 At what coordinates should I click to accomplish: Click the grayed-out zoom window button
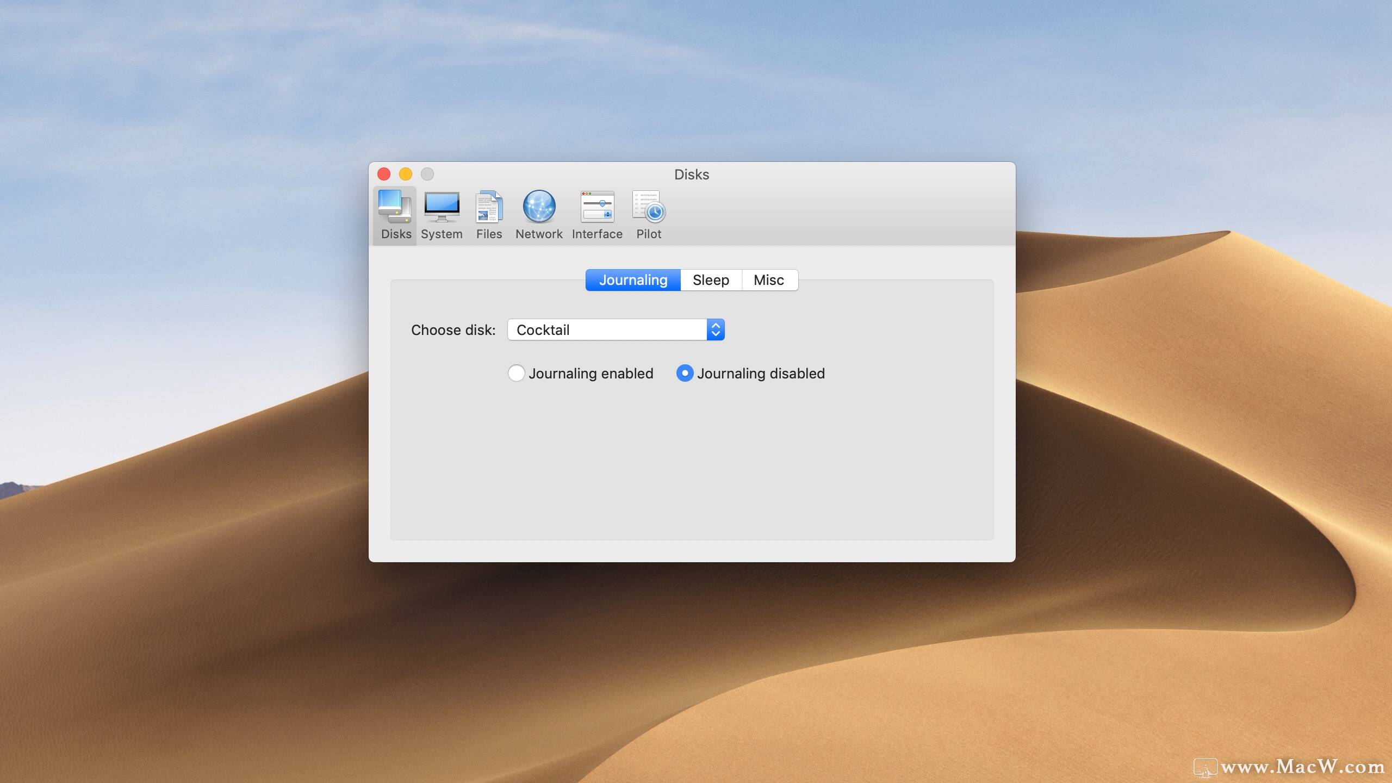pos(427,174)
